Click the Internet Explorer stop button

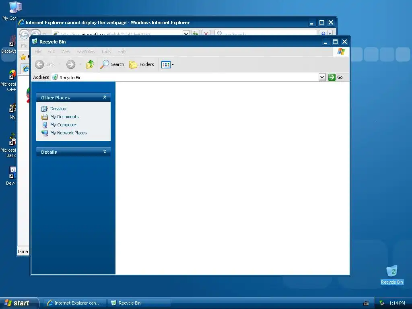pos(206,34)
